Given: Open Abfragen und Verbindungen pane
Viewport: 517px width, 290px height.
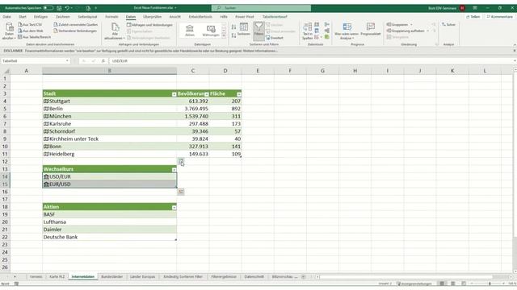Looking at the screenshot, I should coord(149,25).
